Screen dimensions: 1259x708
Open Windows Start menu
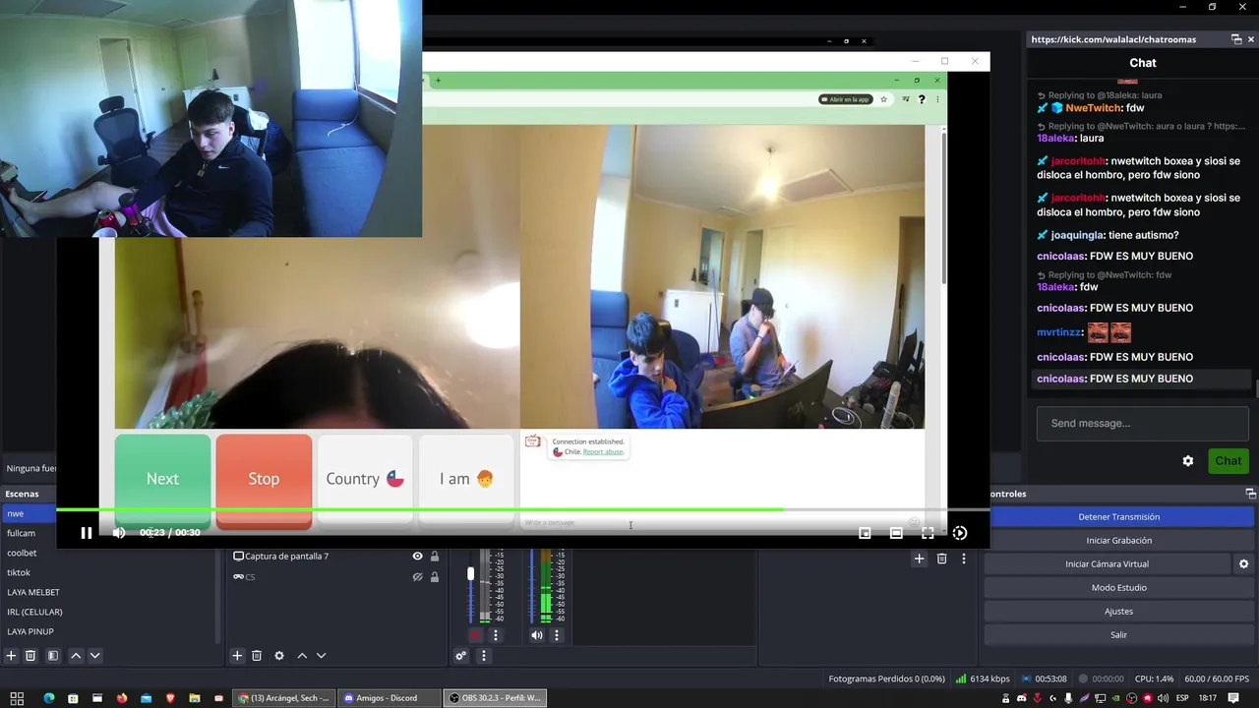17,698
